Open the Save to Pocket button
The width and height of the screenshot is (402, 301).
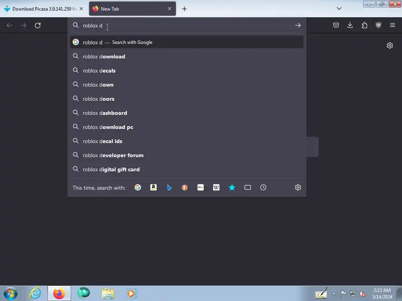[x=336, y=25]
